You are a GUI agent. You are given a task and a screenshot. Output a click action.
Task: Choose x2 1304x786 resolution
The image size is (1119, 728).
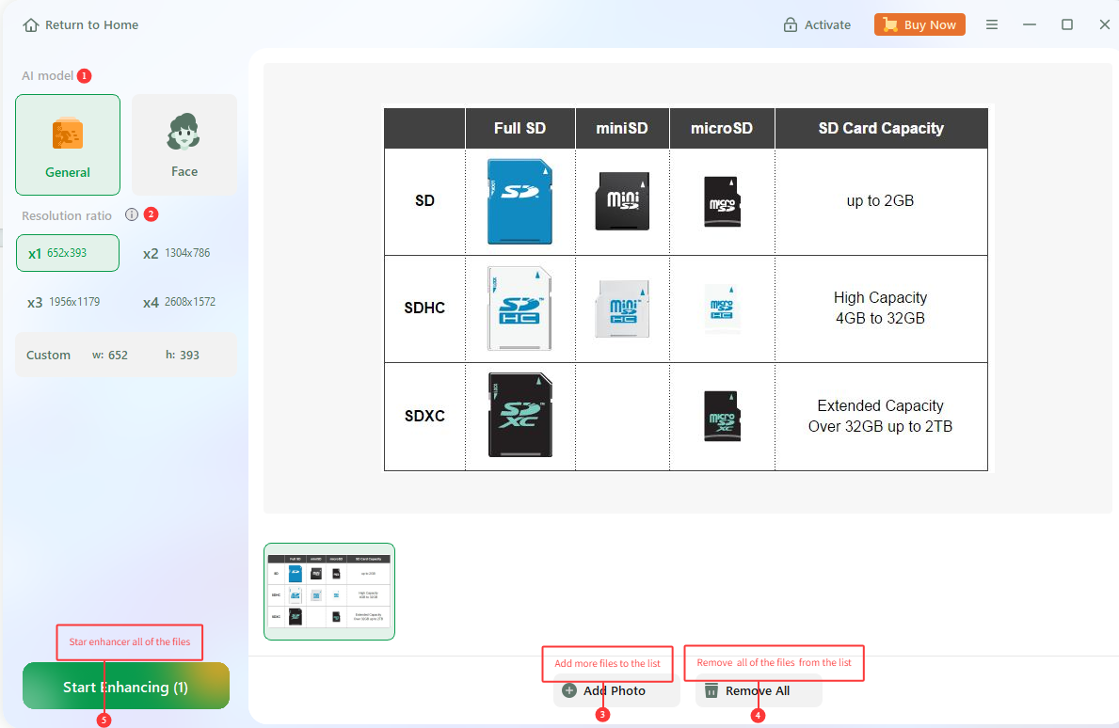point(177,253)
